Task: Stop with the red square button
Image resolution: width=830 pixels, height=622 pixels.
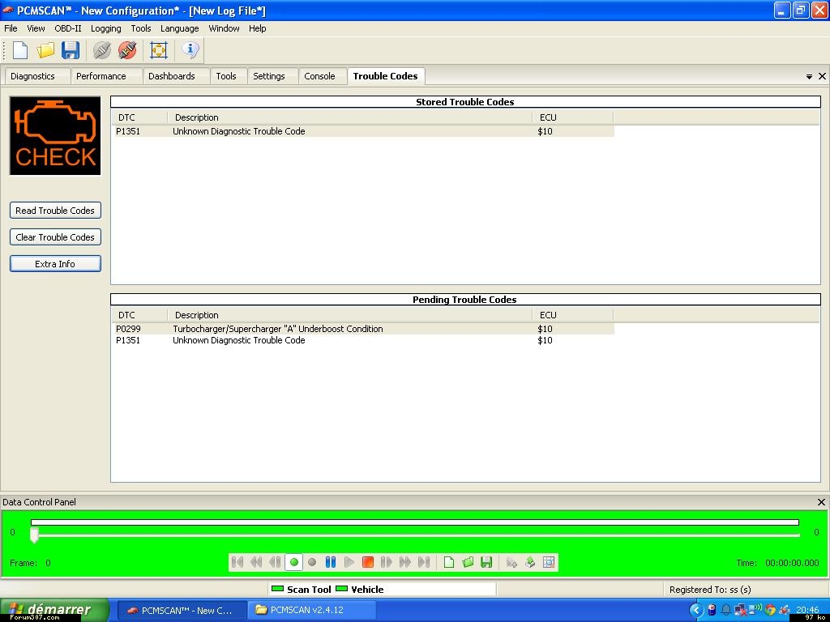Action: click(x=368, y=562)
